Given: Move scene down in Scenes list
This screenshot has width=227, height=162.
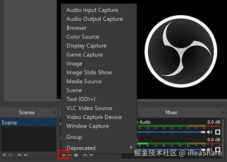Looking at the screenshot, I should click(x=25, y=155).
